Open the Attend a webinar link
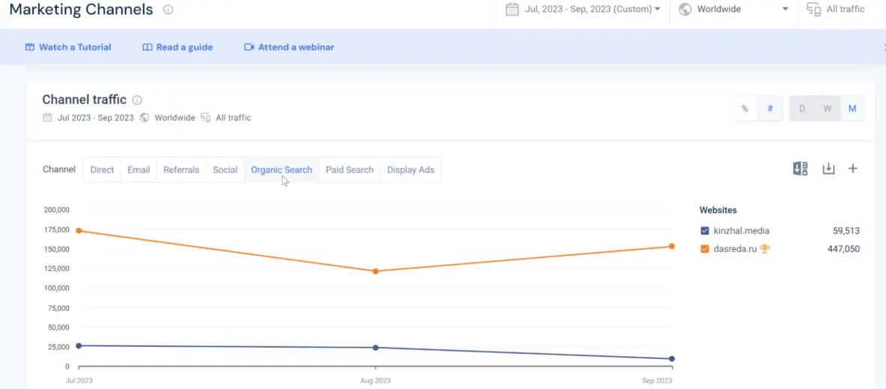This screenshot has height=389, width=886. click(x=289, y=47)
